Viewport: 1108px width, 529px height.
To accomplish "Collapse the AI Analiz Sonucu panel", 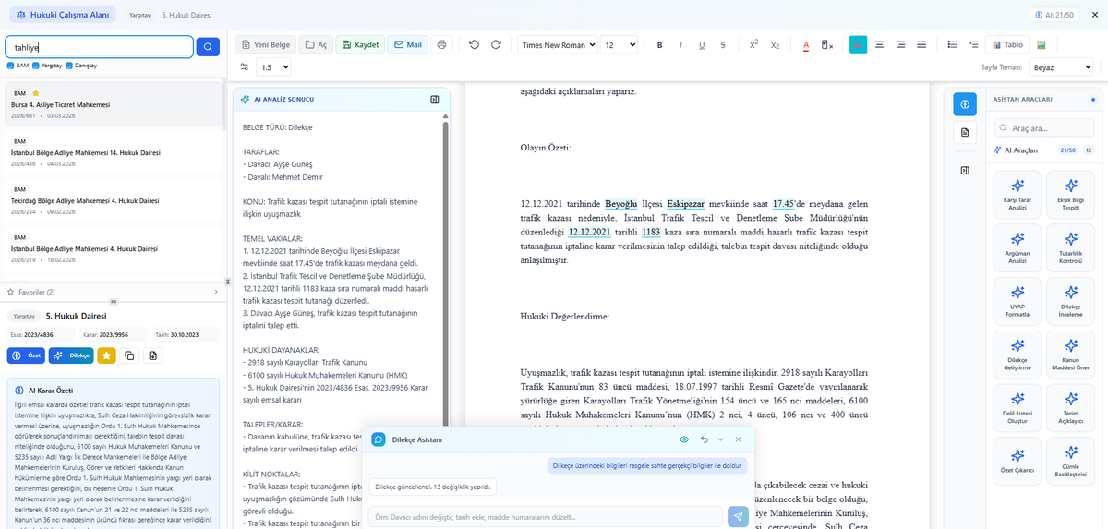I will pos(434,100).
